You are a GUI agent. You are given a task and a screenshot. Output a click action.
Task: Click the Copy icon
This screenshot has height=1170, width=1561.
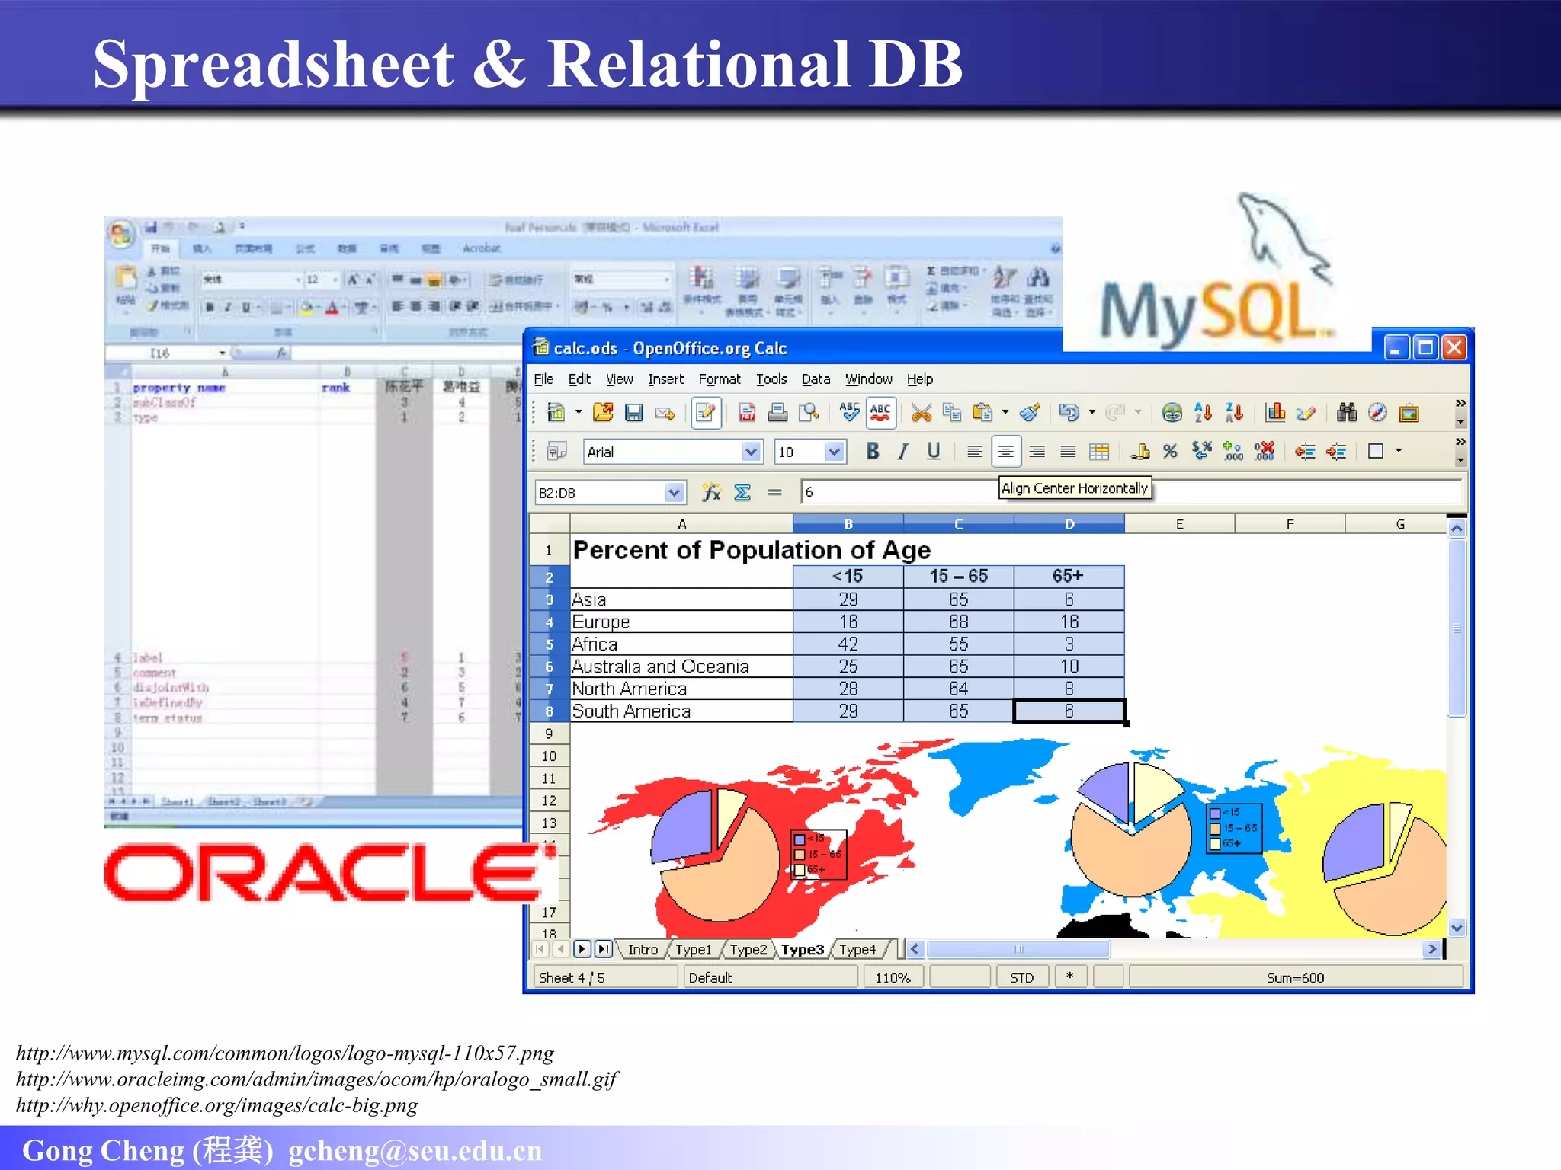[x=952, y=413]
